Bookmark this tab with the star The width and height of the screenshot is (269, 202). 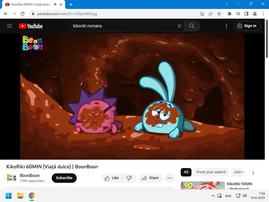point(219,14)
